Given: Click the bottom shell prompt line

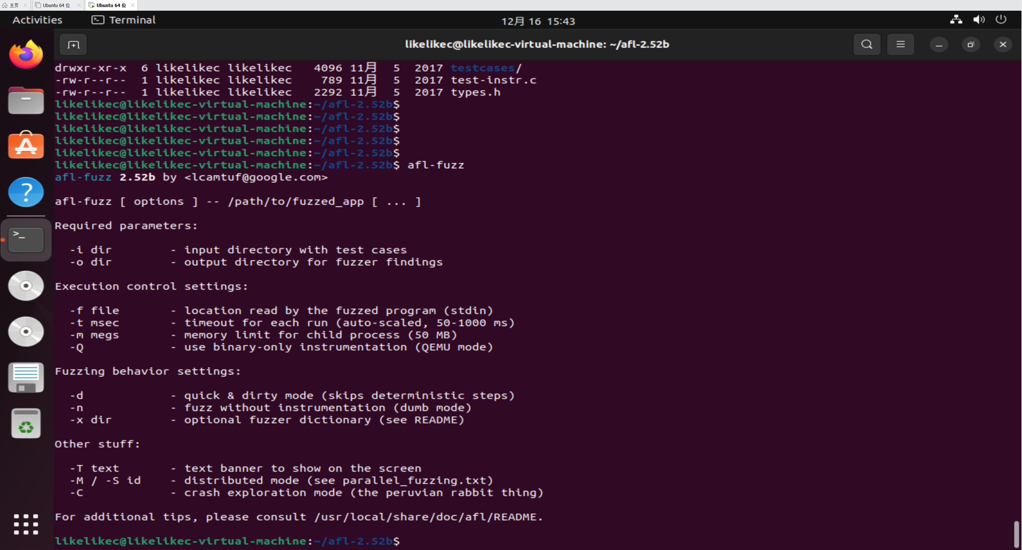Looking at the screenshot, I should [227, 541].
